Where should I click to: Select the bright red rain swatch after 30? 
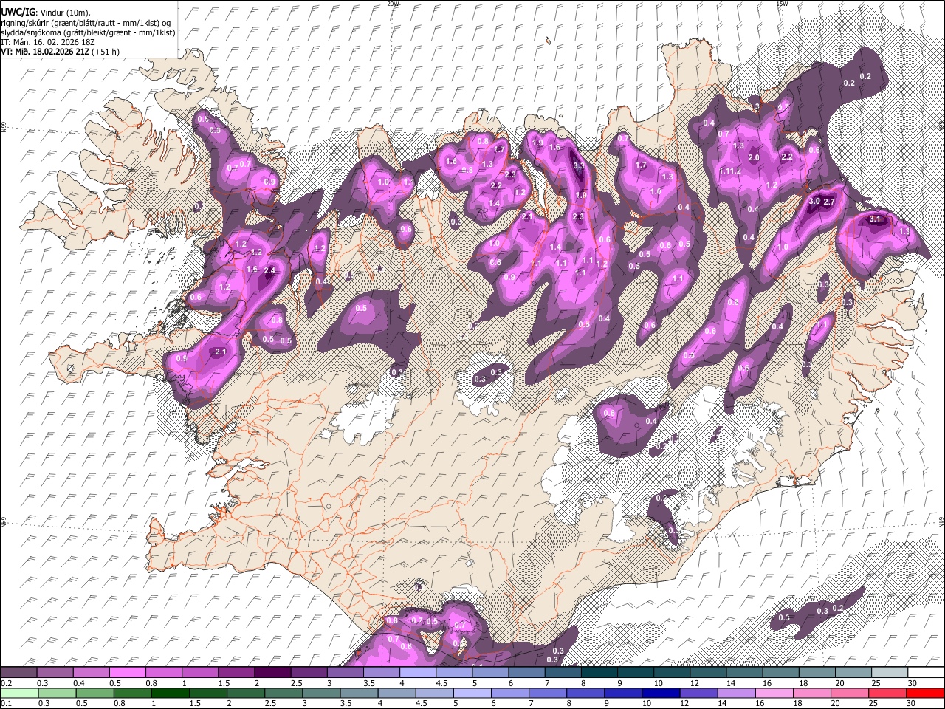[926, 693]
